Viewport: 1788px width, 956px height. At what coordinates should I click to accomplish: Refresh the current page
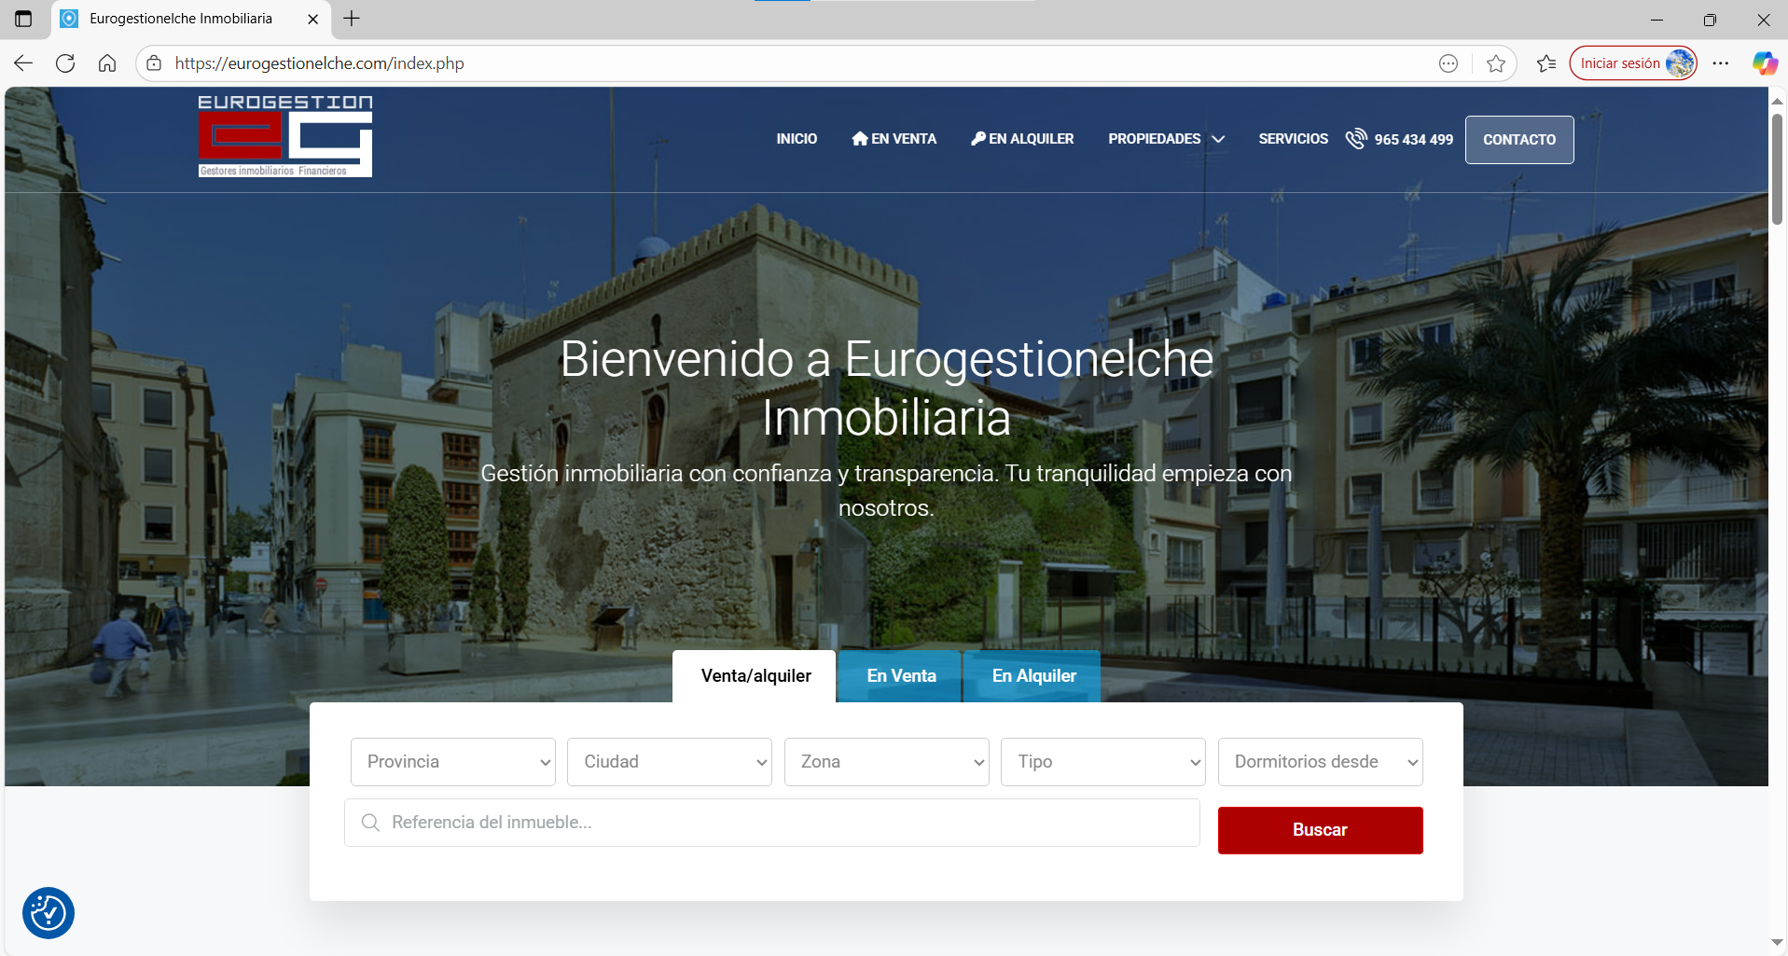(x=65, y=62)
